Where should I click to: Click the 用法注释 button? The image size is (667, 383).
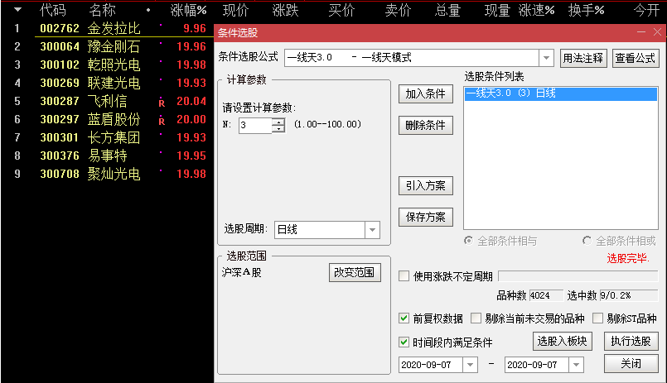click(x=582, y=58)
